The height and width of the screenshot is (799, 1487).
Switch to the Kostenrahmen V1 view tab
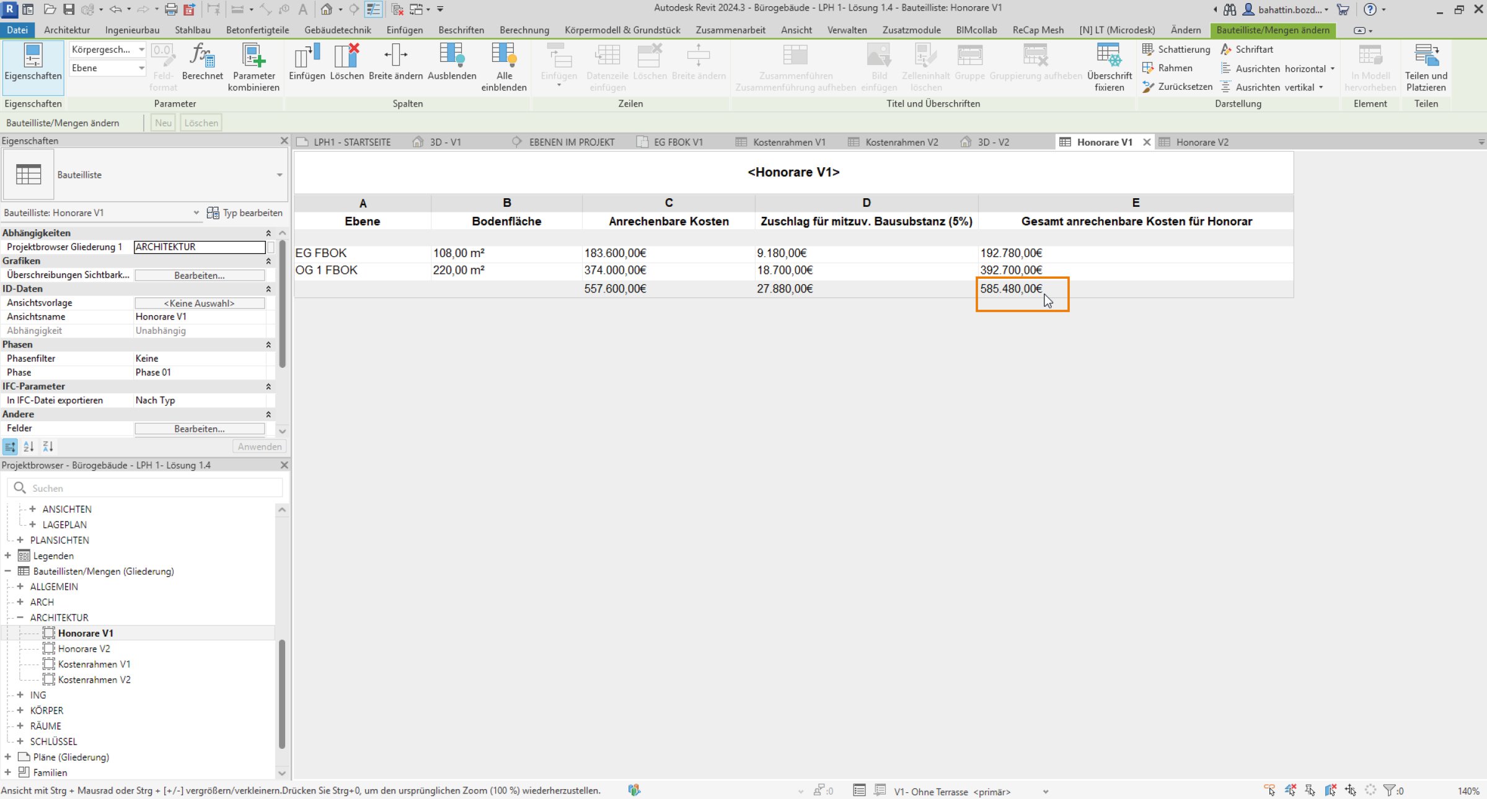click(781, 142)
